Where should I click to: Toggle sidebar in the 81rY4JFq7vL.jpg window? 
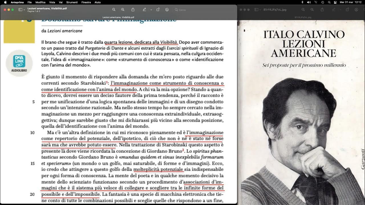click(x=256, y=10)
